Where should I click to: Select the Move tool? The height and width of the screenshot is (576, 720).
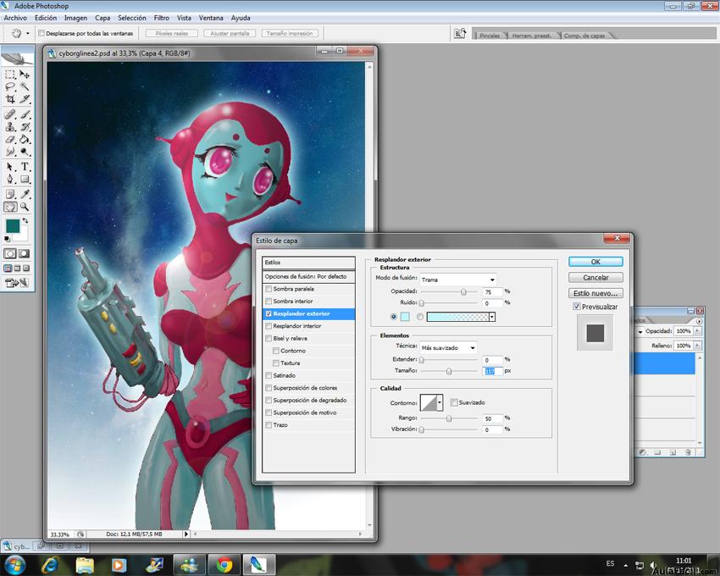click(25, 75)
